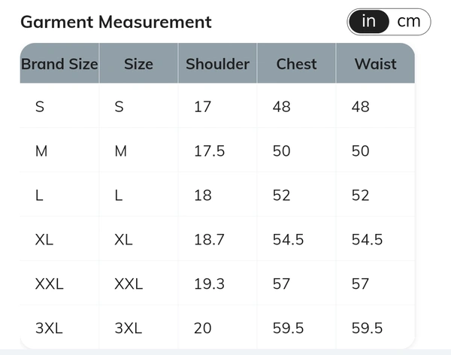Viewport: 451px width, 355px height.
Task: Click the Chest column header
Action: click(296, 63)
